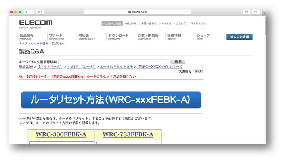This screenshot has height=161, width=283.
Task: Open the 対応表 COMPATIBILITY menu
Action: [87, 36]
